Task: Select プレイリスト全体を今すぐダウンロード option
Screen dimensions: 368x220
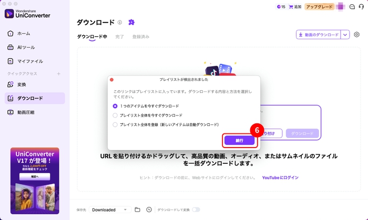Action: 116,115
